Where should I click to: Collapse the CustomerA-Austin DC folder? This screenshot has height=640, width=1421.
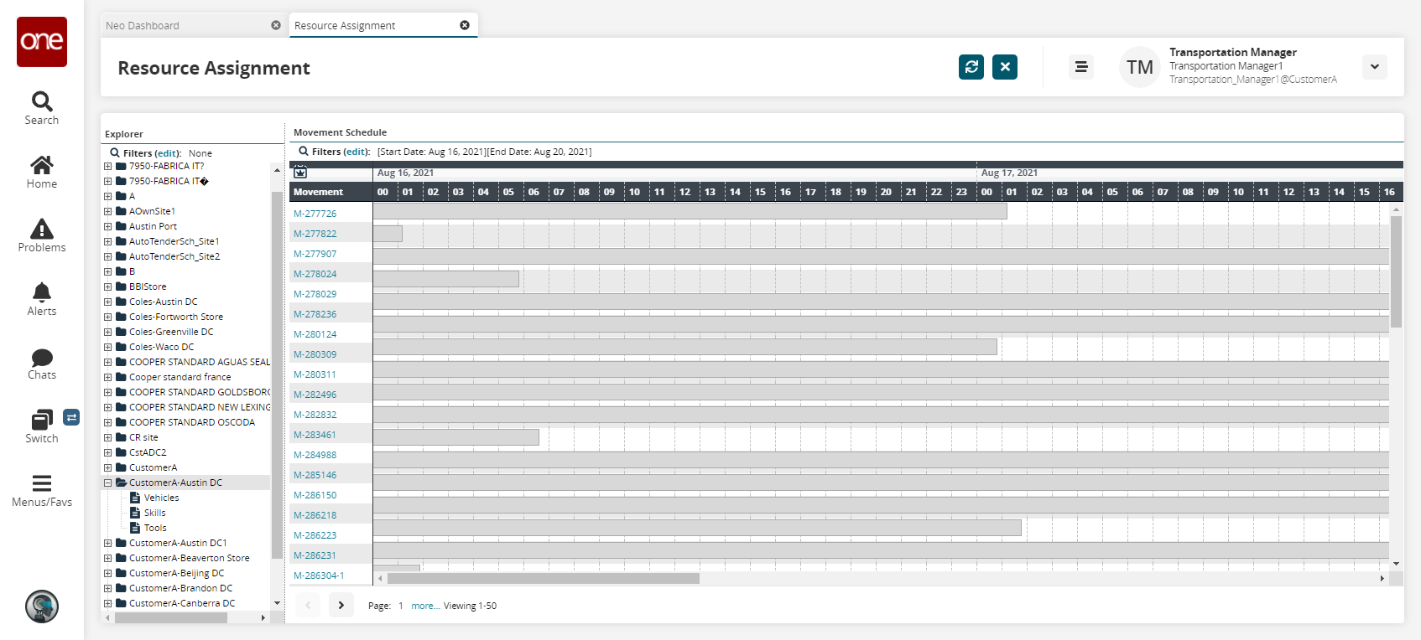107,483
